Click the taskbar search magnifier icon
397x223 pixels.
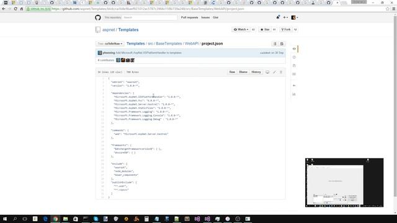pyautogui.click(x=15, y=219)
